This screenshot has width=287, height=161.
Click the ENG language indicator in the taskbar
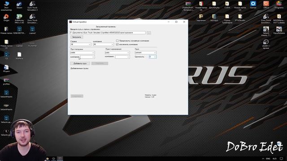pos(268,159)
